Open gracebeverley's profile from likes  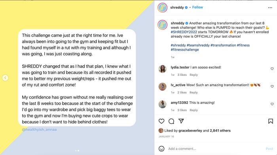(x=190, y=130)
